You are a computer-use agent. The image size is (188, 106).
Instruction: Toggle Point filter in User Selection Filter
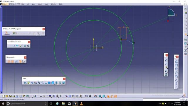point(10,46)
